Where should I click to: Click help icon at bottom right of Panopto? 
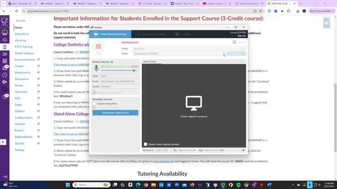coord(243,150)
